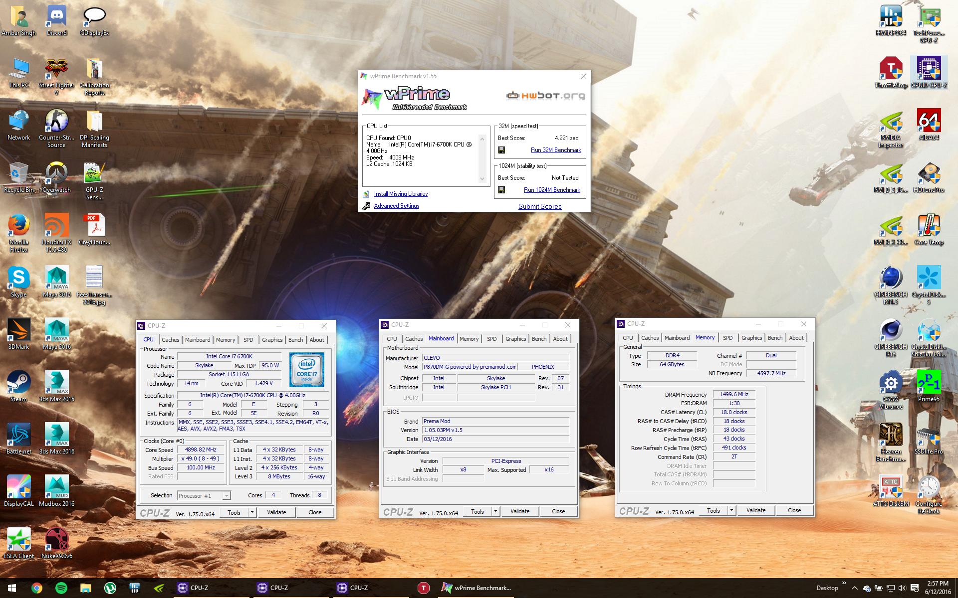Open the CPUID CPU-Z desktop icon
Viewport: 958px width, 598px height.
[x=929, y=73]
